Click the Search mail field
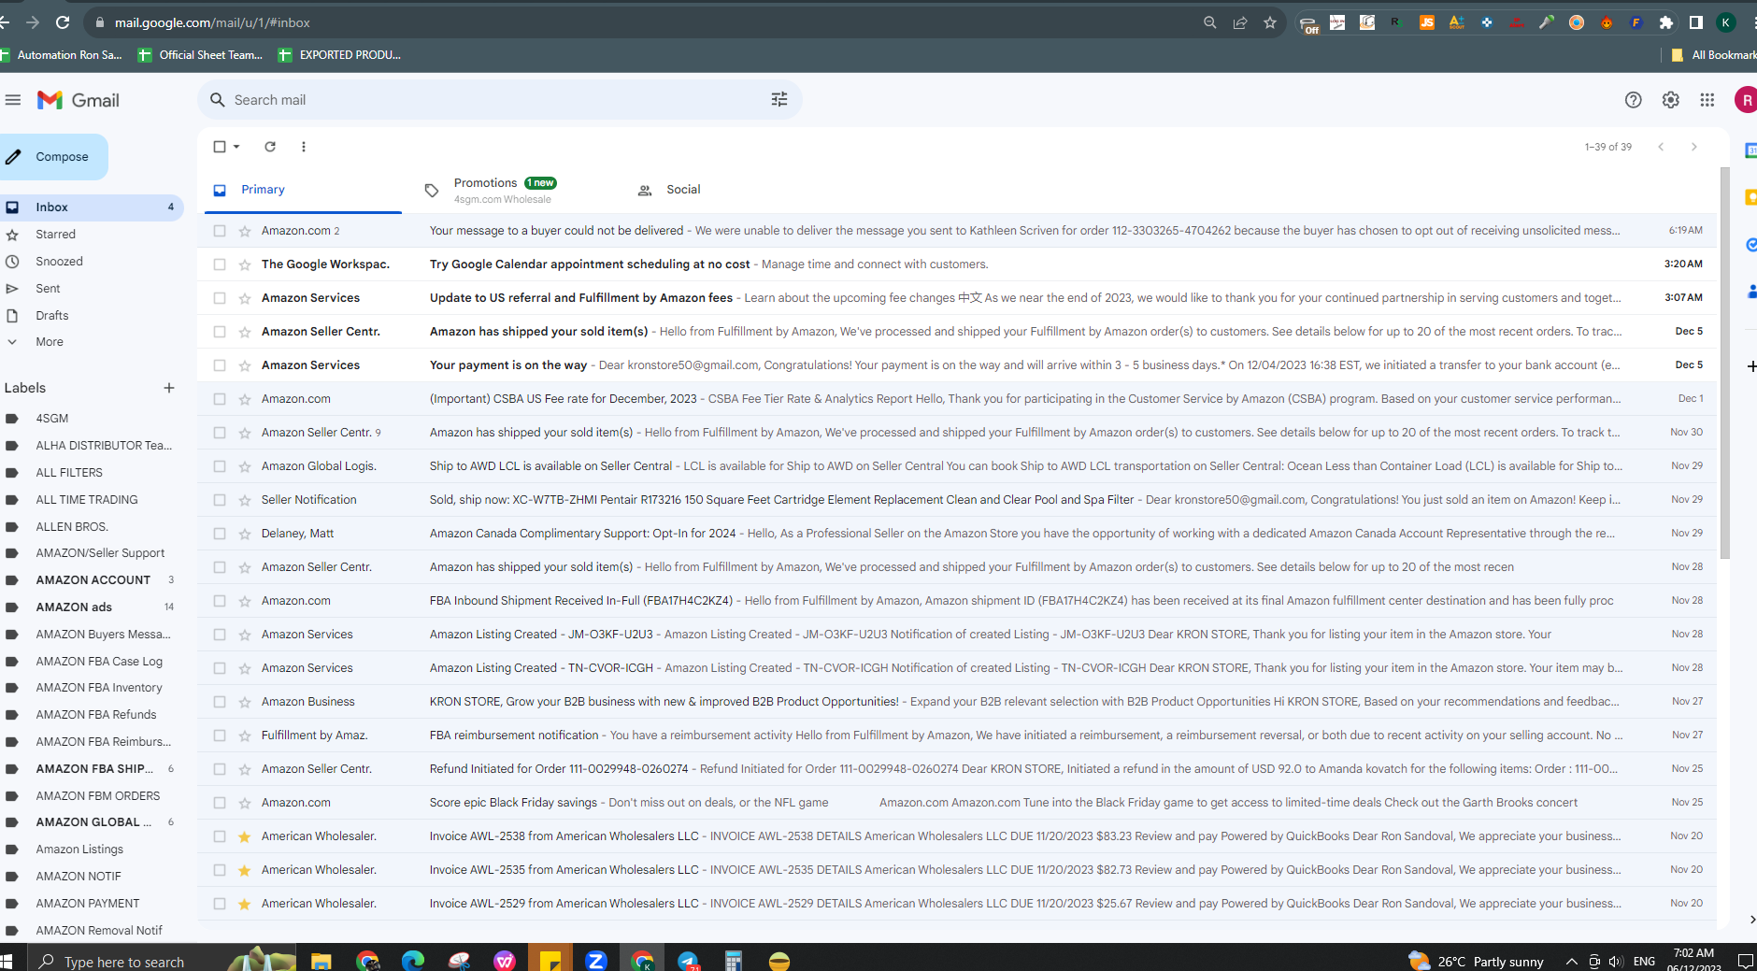The width and height of the screenshot is (1757, 971). [499, 100]
